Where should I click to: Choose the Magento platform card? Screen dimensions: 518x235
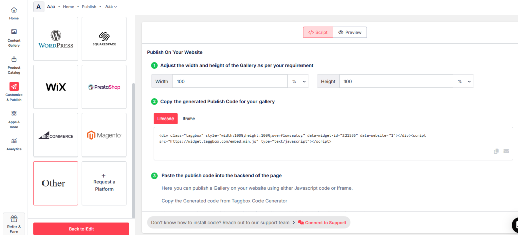104,135
